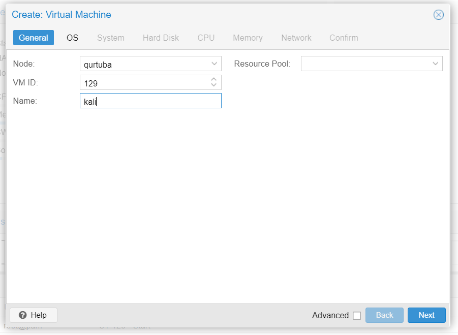Image resolution: width=458 pixels, height=335 pixels.
Task: Select the General tab
Action: coord(34,38)
